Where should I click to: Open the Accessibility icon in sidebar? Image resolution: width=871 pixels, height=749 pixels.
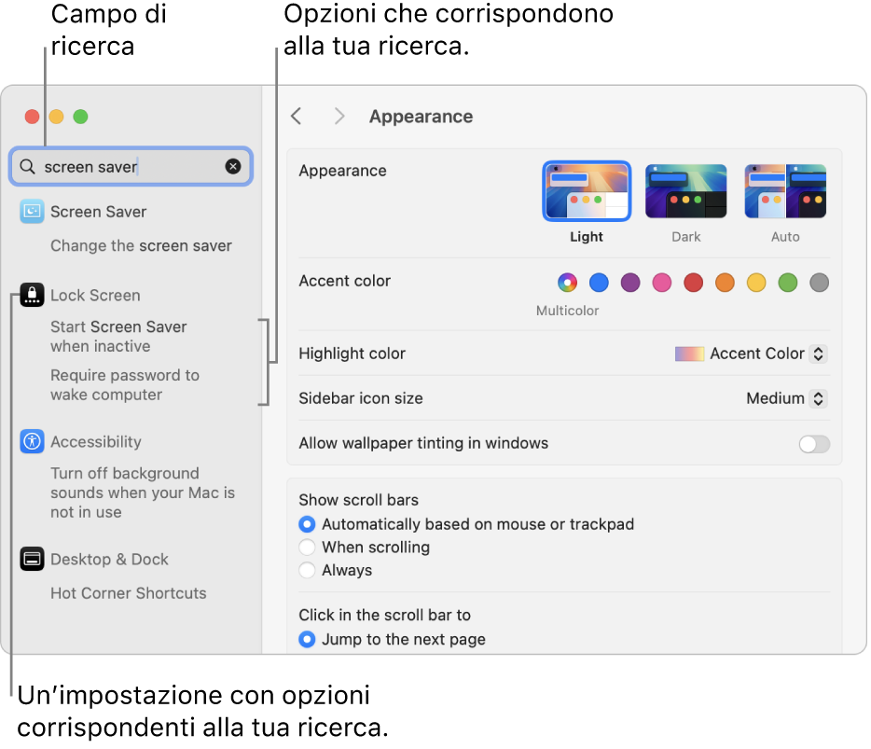pyautogui.click(x=32, y=442)
